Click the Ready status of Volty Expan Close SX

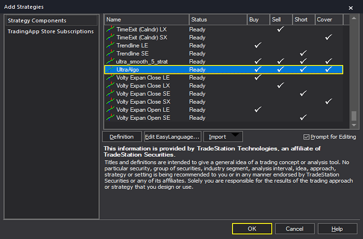(197, 102)
